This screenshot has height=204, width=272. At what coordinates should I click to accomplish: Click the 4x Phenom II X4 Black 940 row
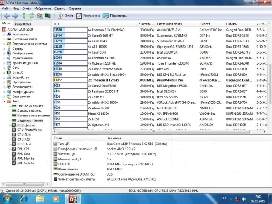tap(160, 30)
